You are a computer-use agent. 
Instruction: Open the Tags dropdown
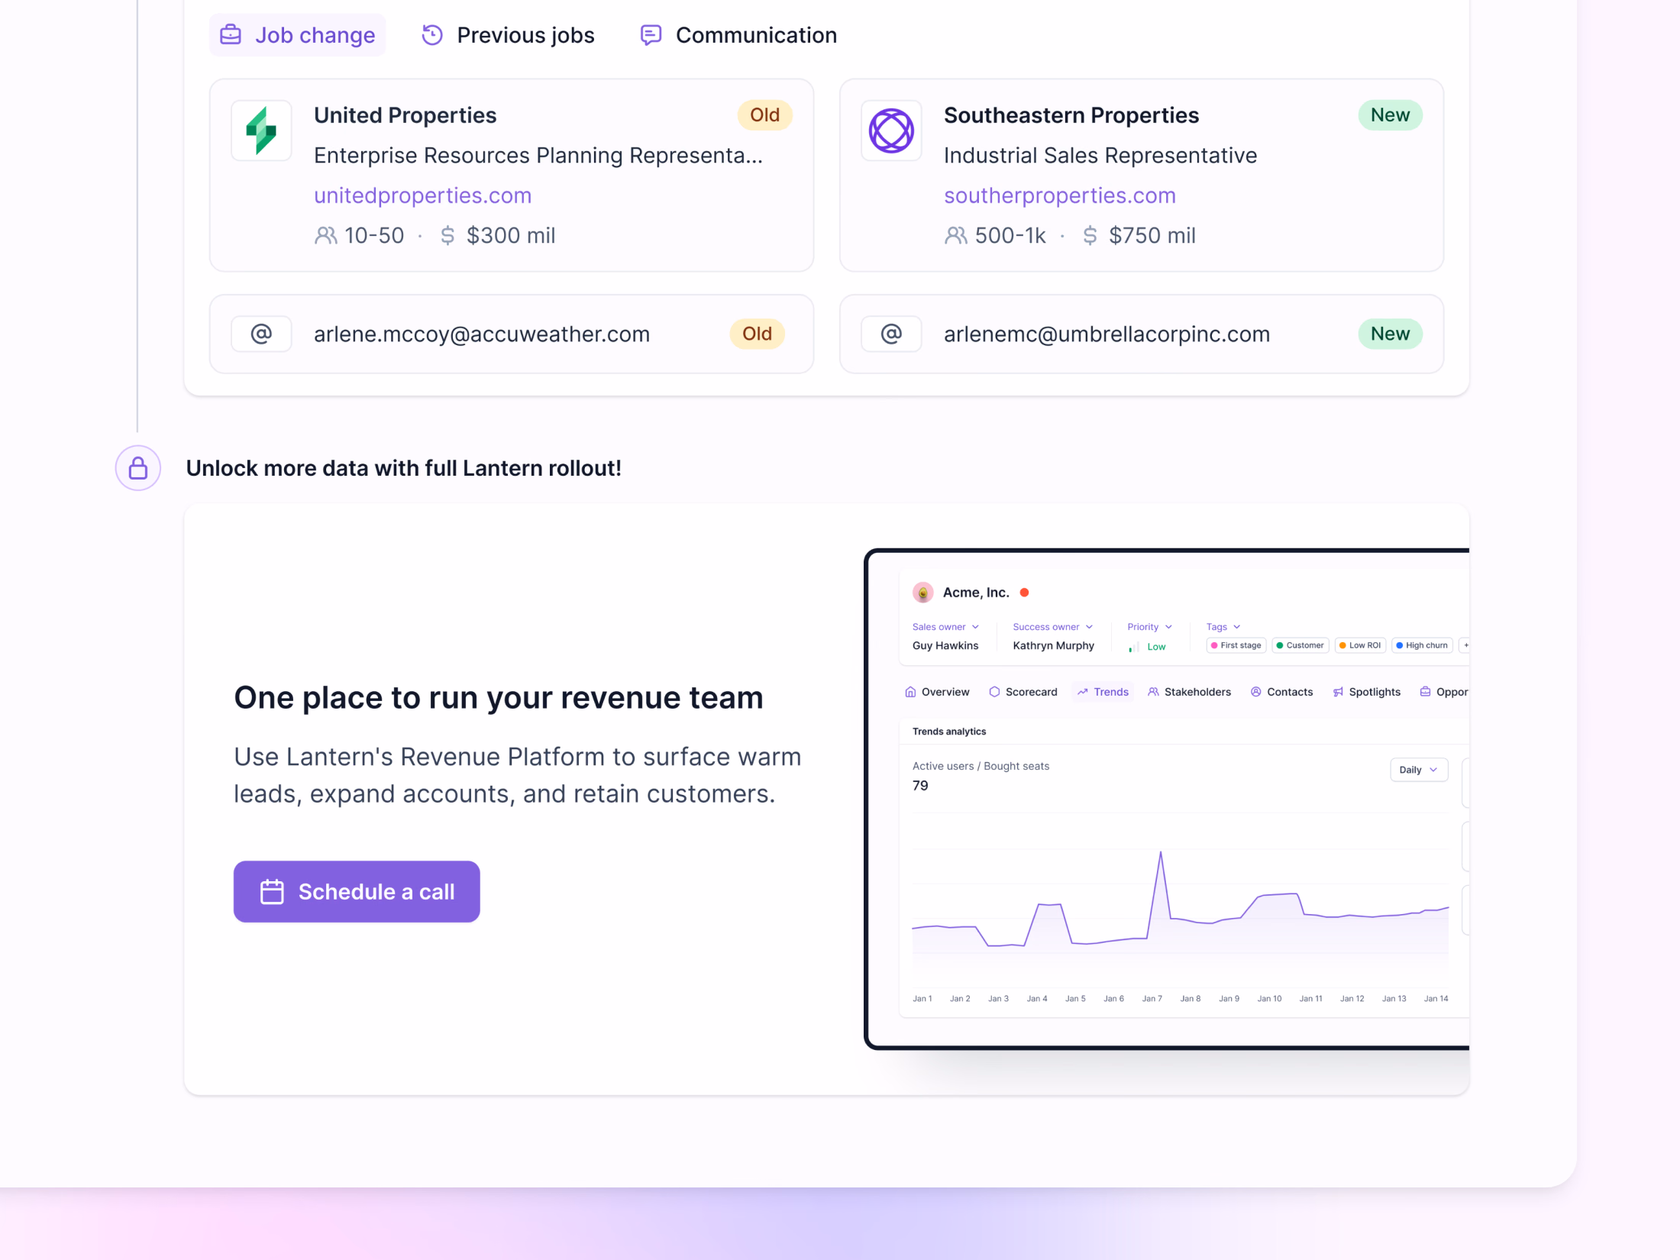click(x=1223, y=627)
